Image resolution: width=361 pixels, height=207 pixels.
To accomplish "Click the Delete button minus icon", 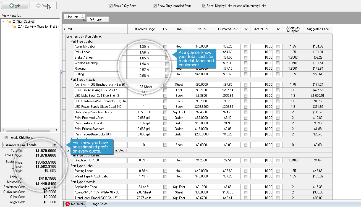I will click(x=38, y=6).
